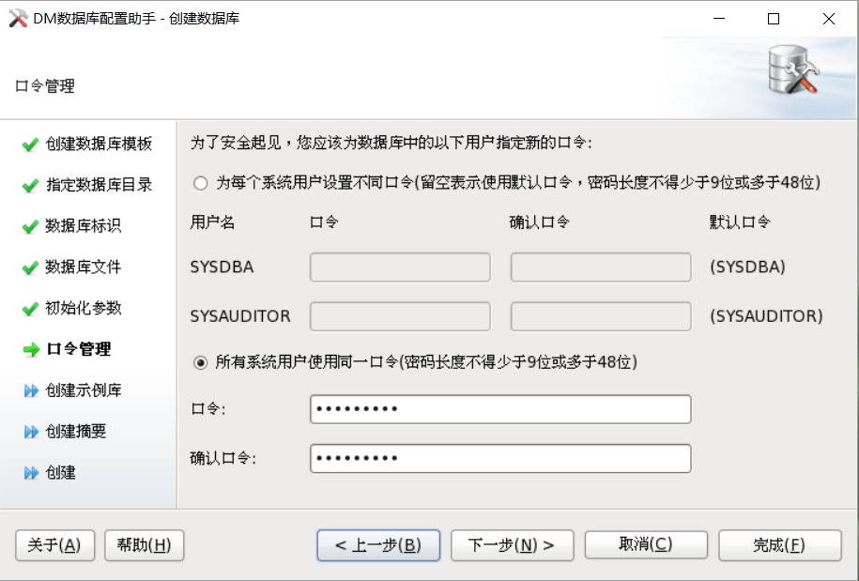Image resolution: width=859 pixels, height=581 pixels.
Task: Click the DM logo in the title bar
Action: 18,18
